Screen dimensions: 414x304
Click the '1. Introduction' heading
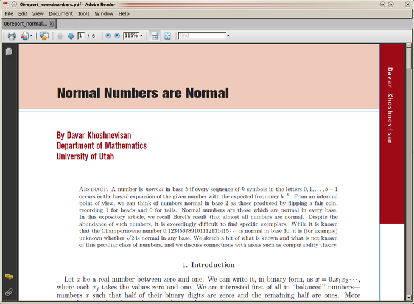coord(208,264)
